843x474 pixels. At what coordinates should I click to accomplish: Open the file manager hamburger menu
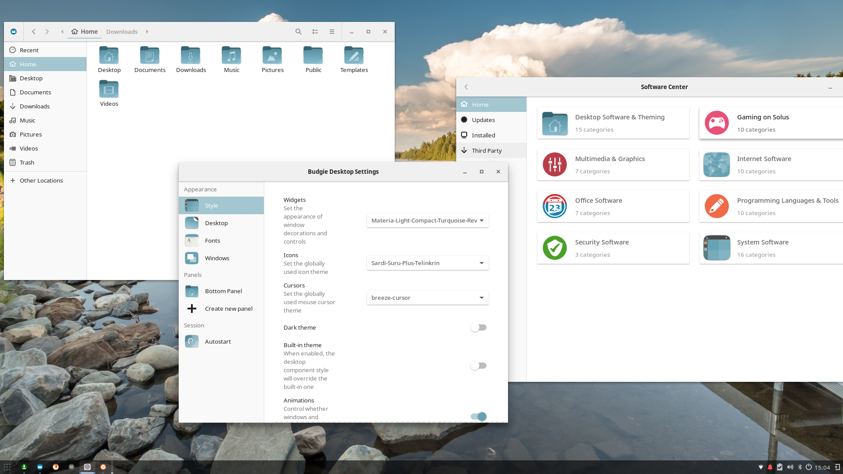(x=332, y=32)
